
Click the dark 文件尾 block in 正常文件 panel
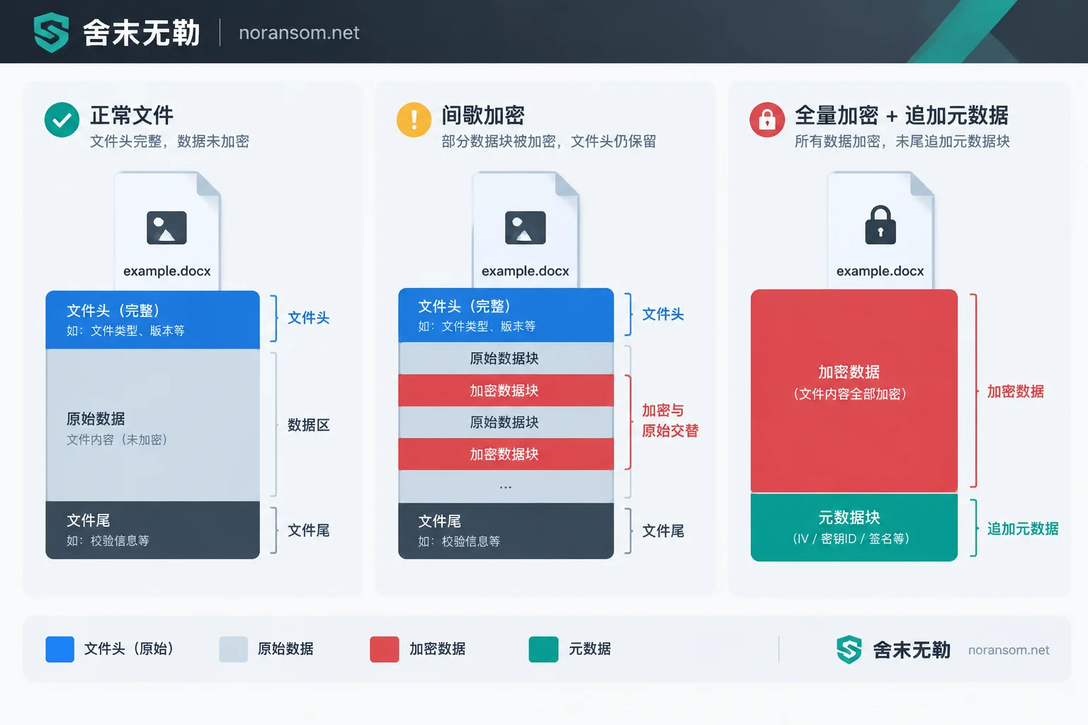click(x=152, y=530)
